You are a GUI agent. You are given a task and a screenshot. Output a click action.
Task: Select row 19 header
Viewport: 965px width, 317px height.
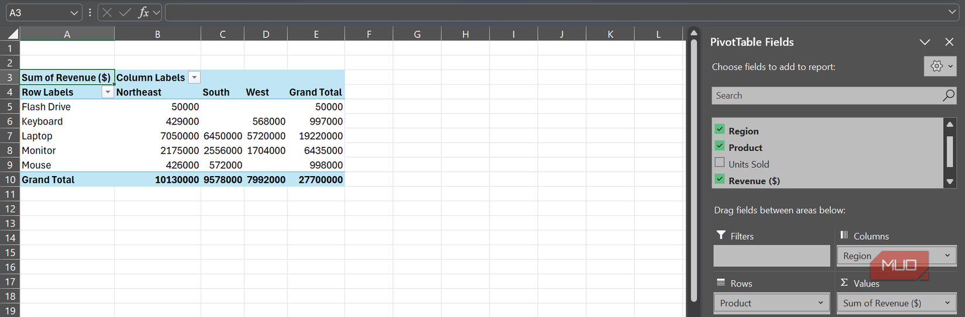pos(10,311)
